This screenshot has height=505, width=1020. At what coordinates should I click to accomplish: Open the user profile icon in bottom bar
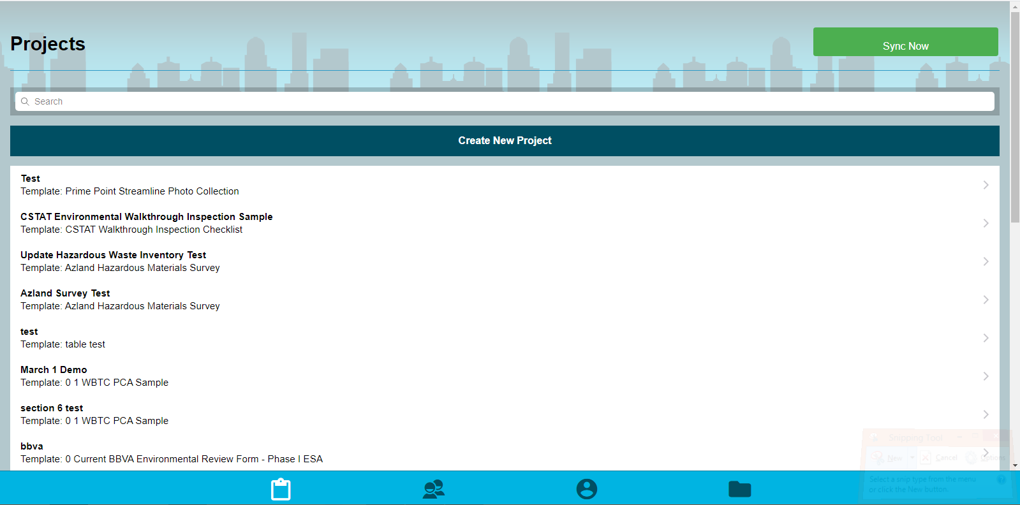(587, 489)
